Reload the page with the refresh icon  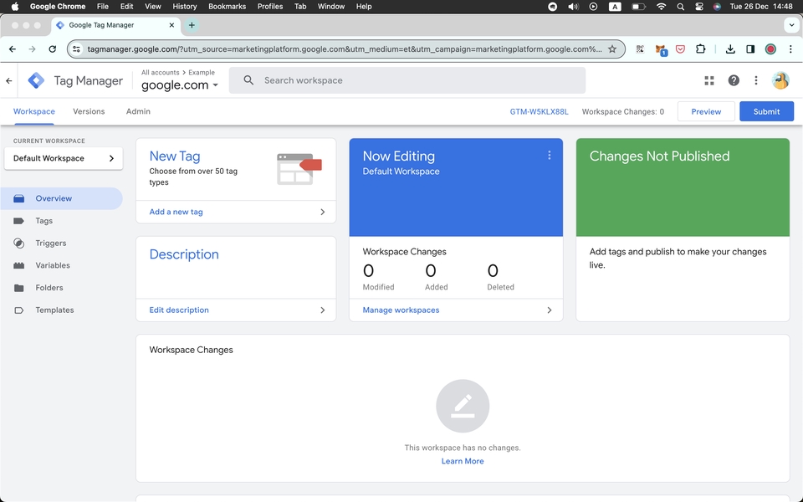coord(52,49)
